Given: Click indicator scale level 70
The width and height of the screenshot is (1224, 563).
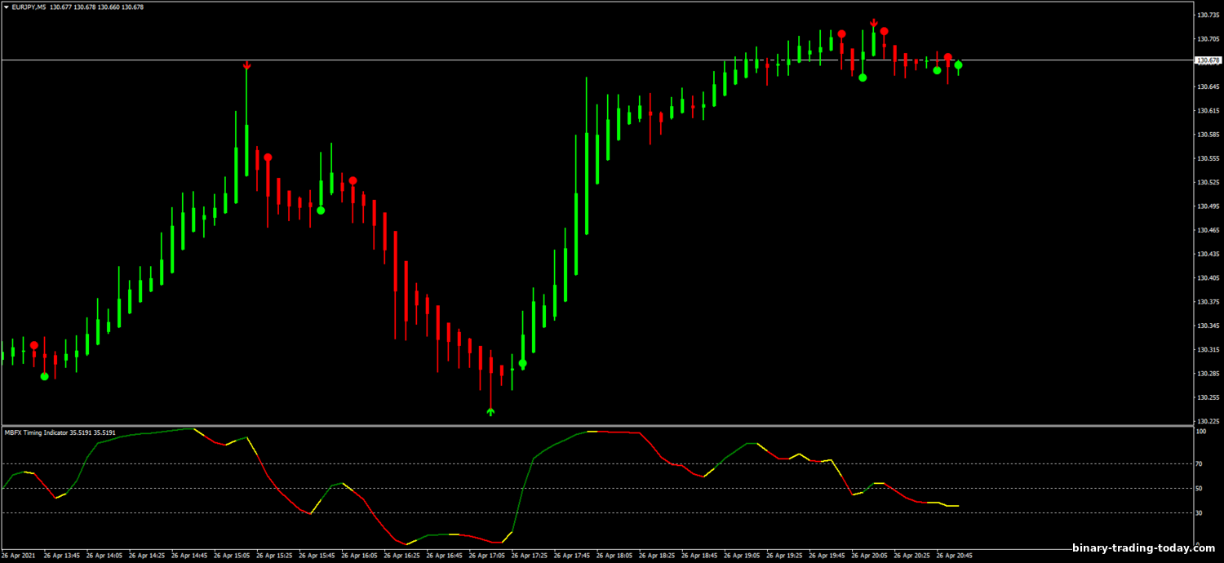Looking at the screenshot, I should (x=1200, y=464).
